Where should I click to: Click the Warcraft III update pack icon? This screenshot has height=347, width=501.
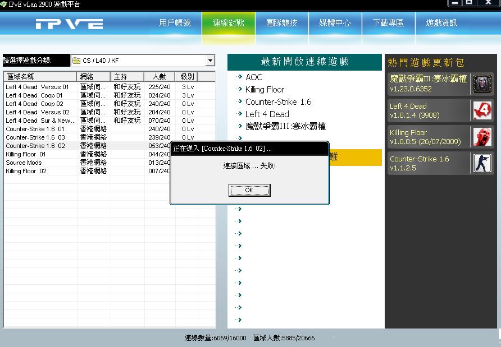pos(482,84)
